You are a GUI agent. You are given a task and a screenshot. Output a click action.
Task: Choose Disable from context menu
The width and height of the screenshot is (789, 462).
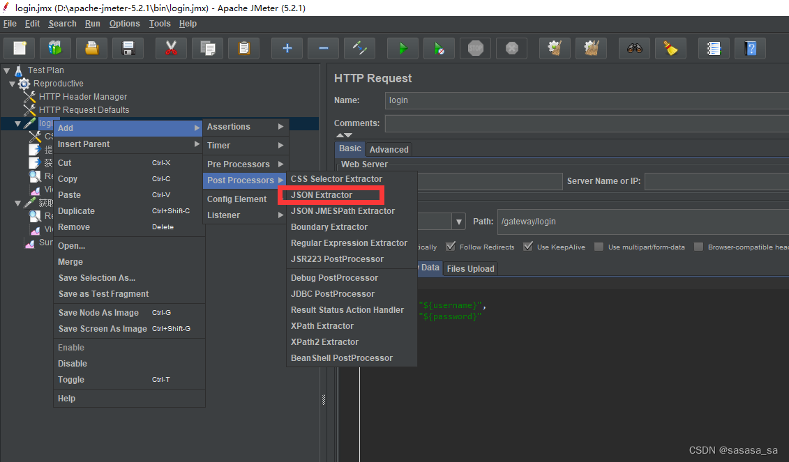click(129, 364)
